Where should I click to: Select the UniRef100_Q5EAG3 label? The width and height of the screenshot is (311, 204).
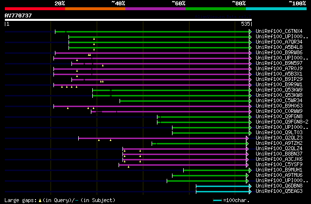(x=279, y=191)
